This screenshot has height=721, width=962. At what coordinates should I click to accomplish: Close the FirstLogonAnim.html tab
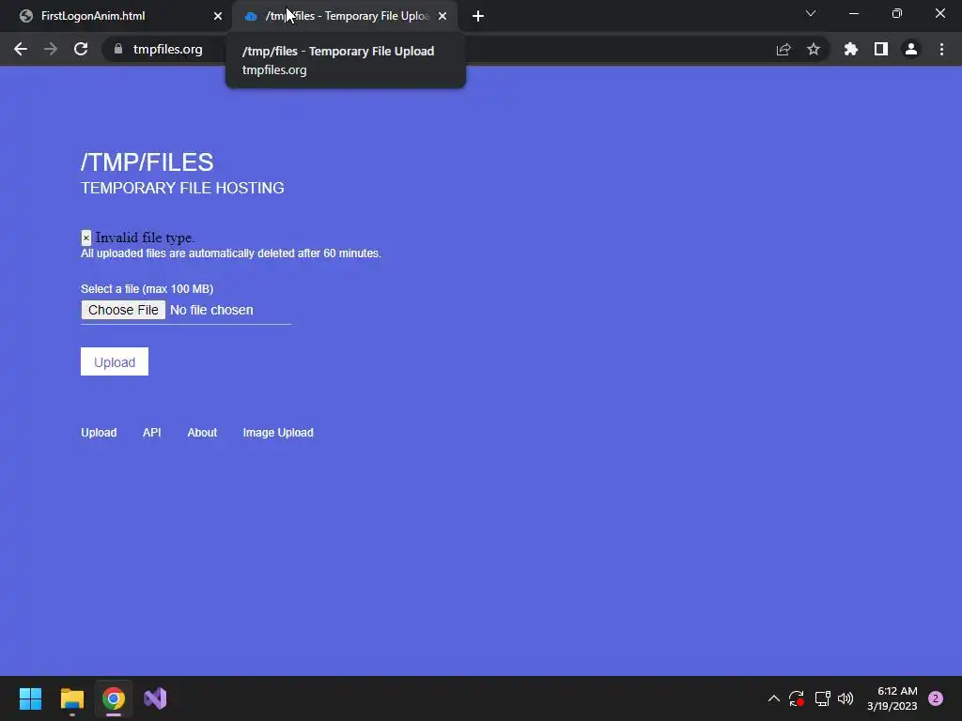218,16
